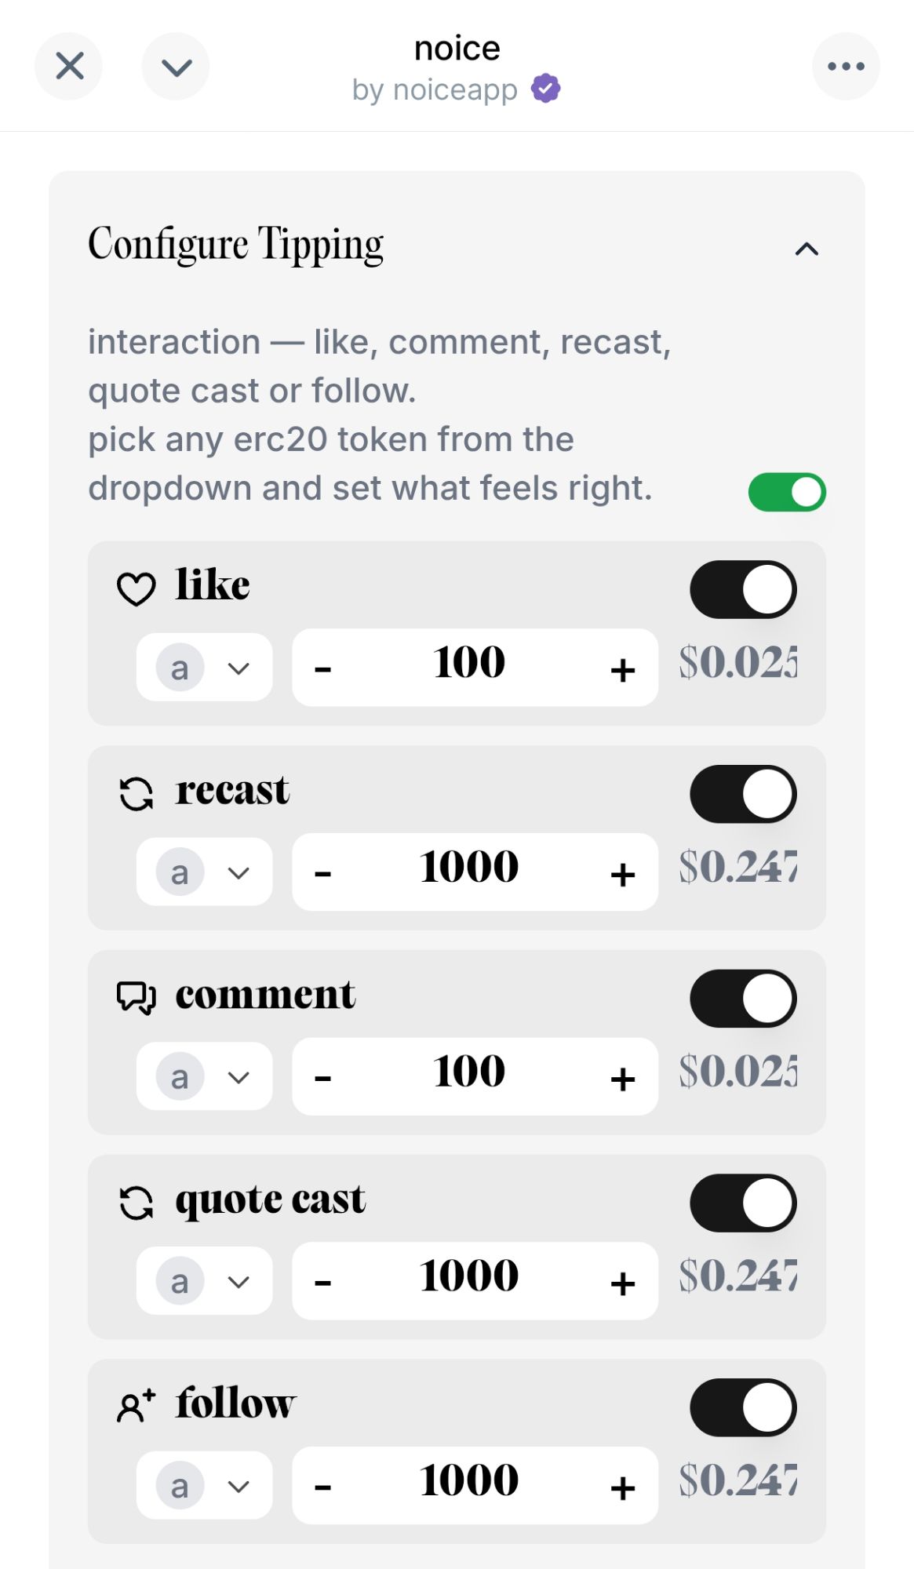
Task: Click the follow person-plus icon
Action: tap(136, 1405)
